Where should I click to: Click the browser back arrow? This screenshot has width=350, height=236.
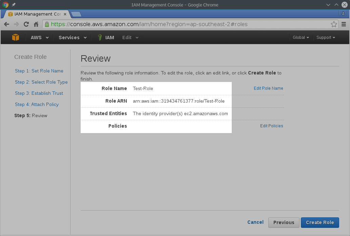[7, 24]
